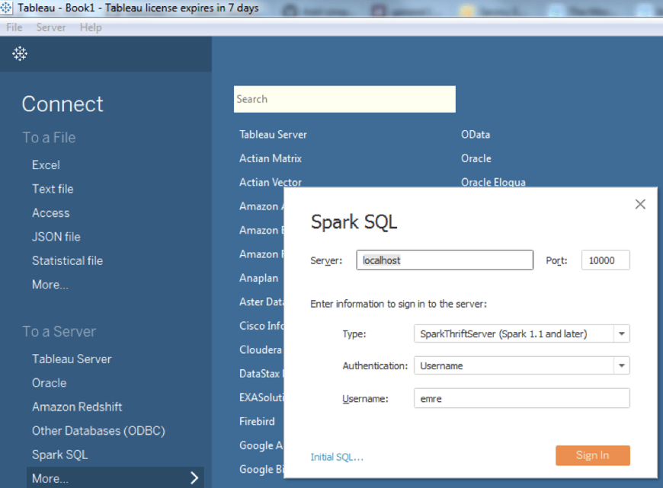Connect to a Statistical file
663x488 pixels.
tap(68, 260)
